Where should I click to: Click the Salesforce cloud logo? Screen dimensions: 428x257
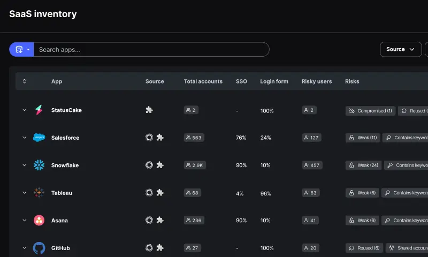point(39,138)
